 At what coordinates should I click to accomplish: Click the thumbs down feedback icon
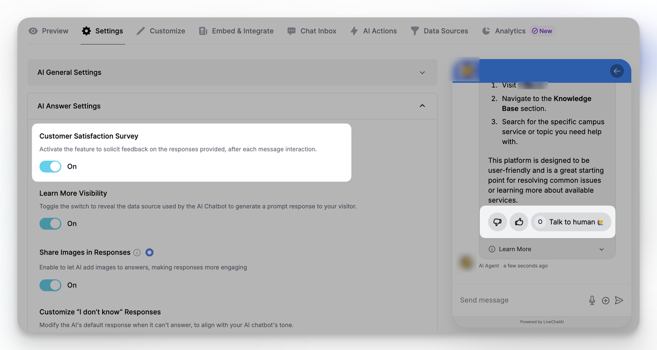497,222
